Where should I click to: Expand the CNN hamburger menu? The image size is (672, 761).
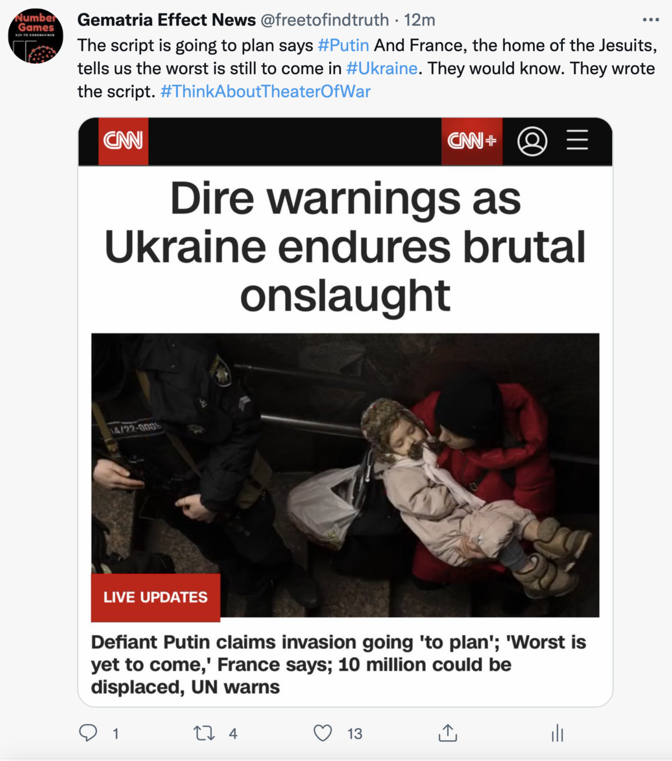[x=577, y=140]
